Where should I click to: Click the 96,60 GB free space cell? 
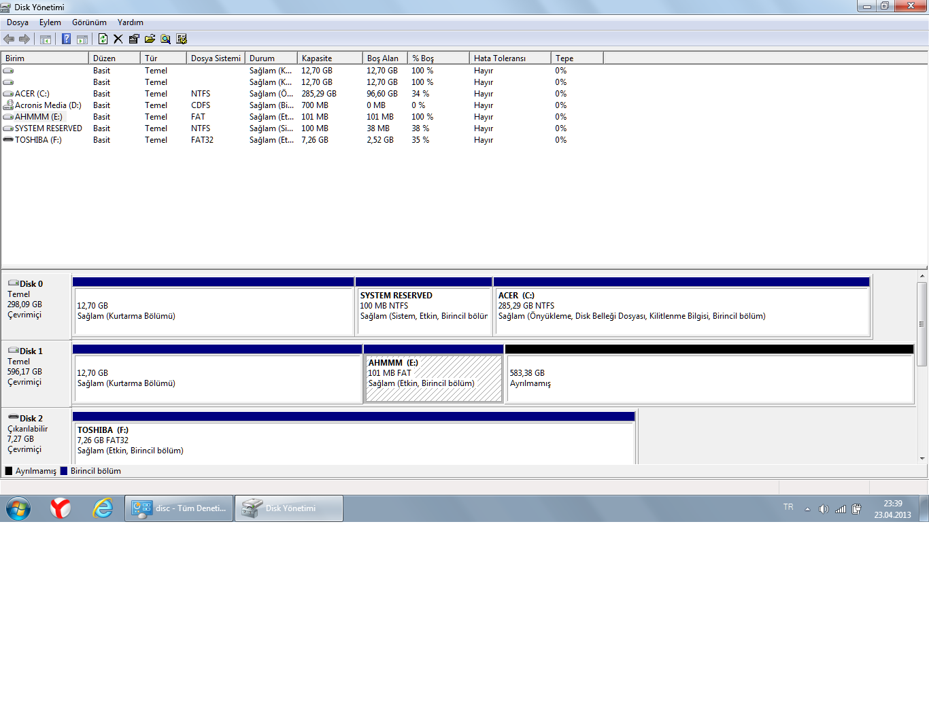click(382, 94)
